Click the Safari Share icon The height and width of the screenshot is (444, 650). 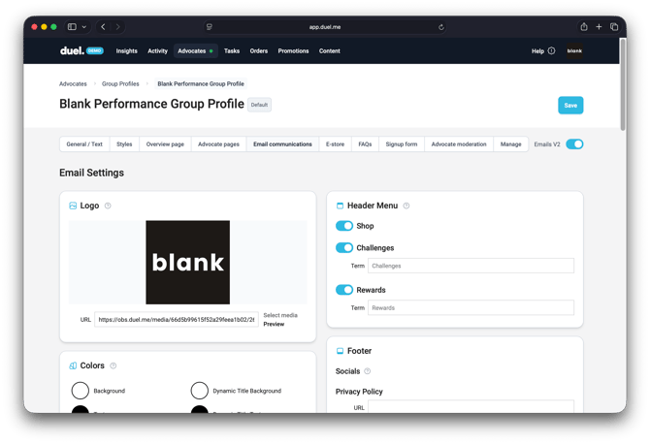tap(584, 27)
